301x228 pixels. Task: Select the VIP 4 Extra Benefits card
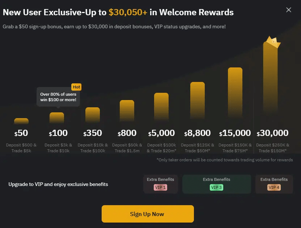274,184
